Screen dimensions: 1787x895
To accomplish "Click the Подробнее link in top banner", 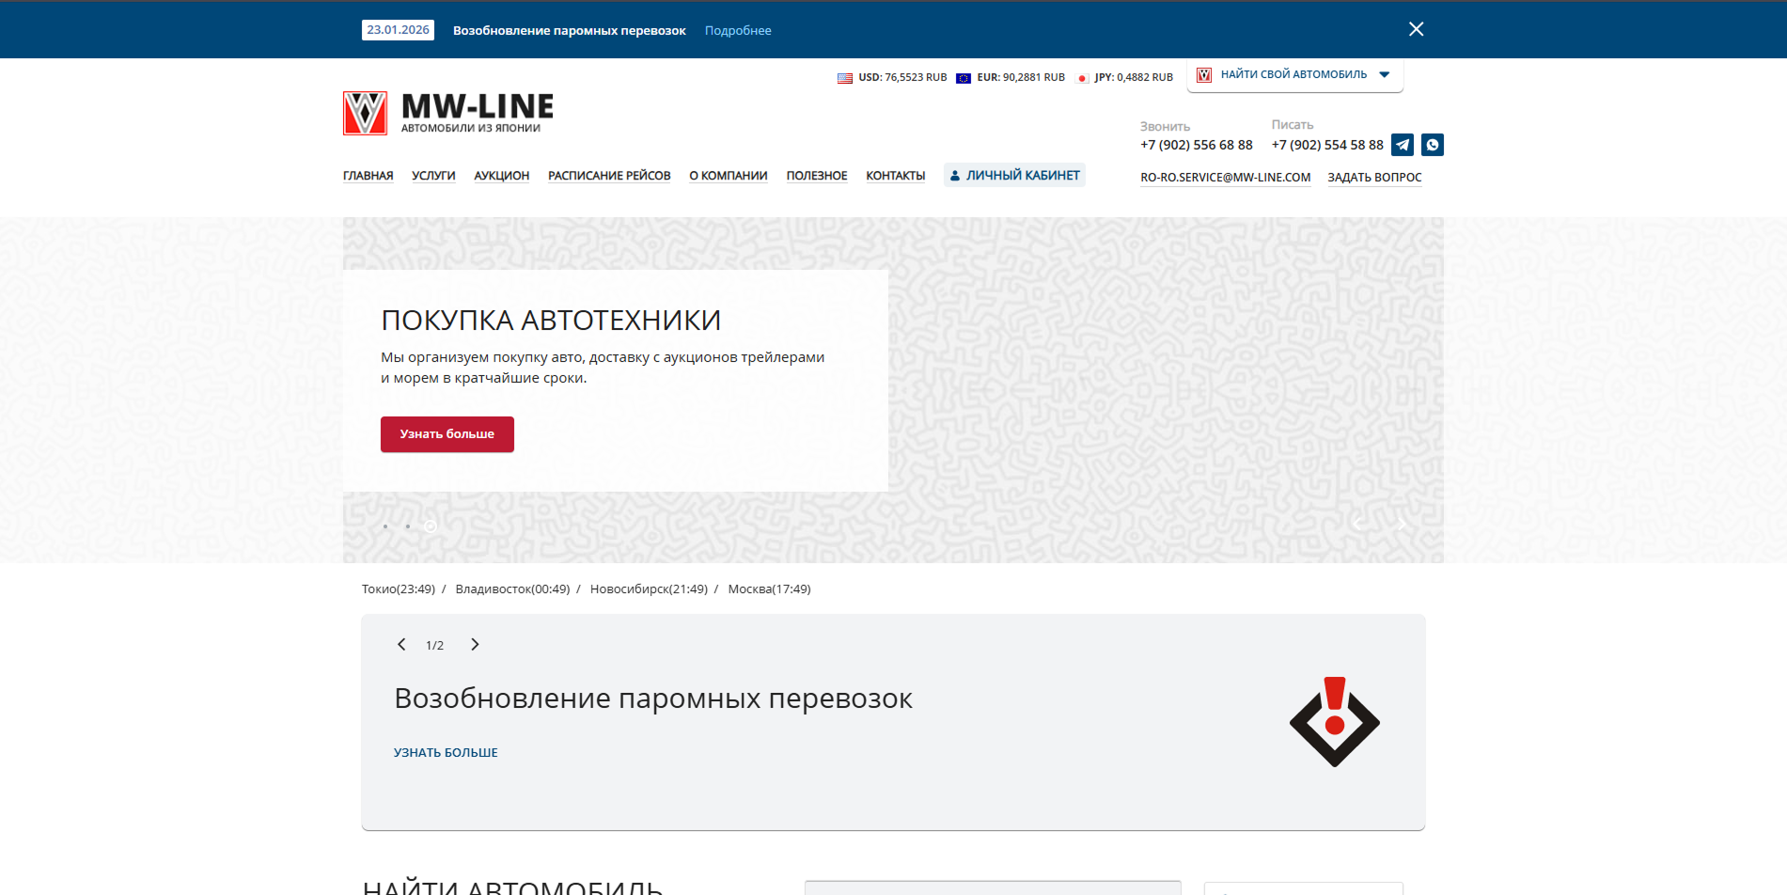I will pos(737,30).
